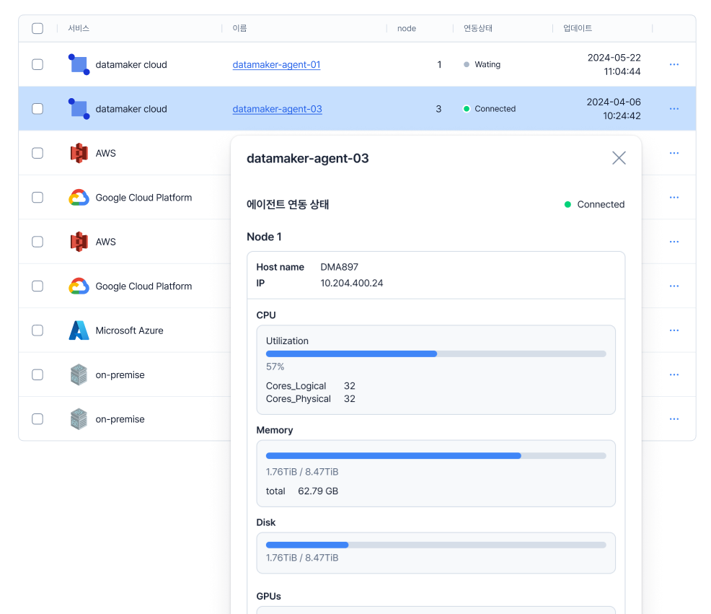
Task: Click the Cores_Physical value 32
Action: 349,398
